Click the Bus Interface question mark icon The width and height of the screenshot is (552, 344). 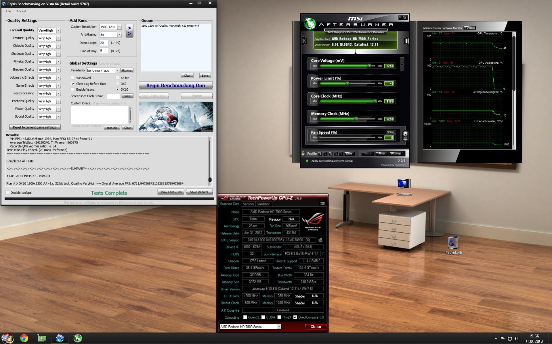(x=323, y=254)
